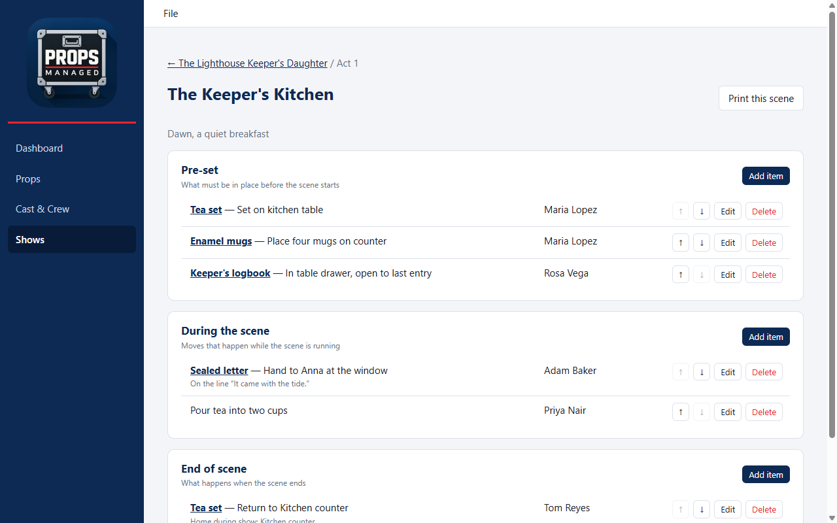837x523 pixels.
Task: Move Pour tea into two cups up
Action: click(x=681, y=412)
